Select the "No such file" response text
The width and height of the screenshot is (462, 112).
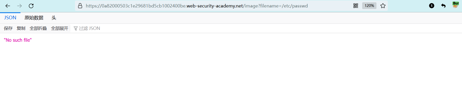(18, 40)
